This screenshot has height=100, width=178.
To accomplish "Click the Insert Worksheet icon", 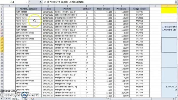I will (33, 99).
